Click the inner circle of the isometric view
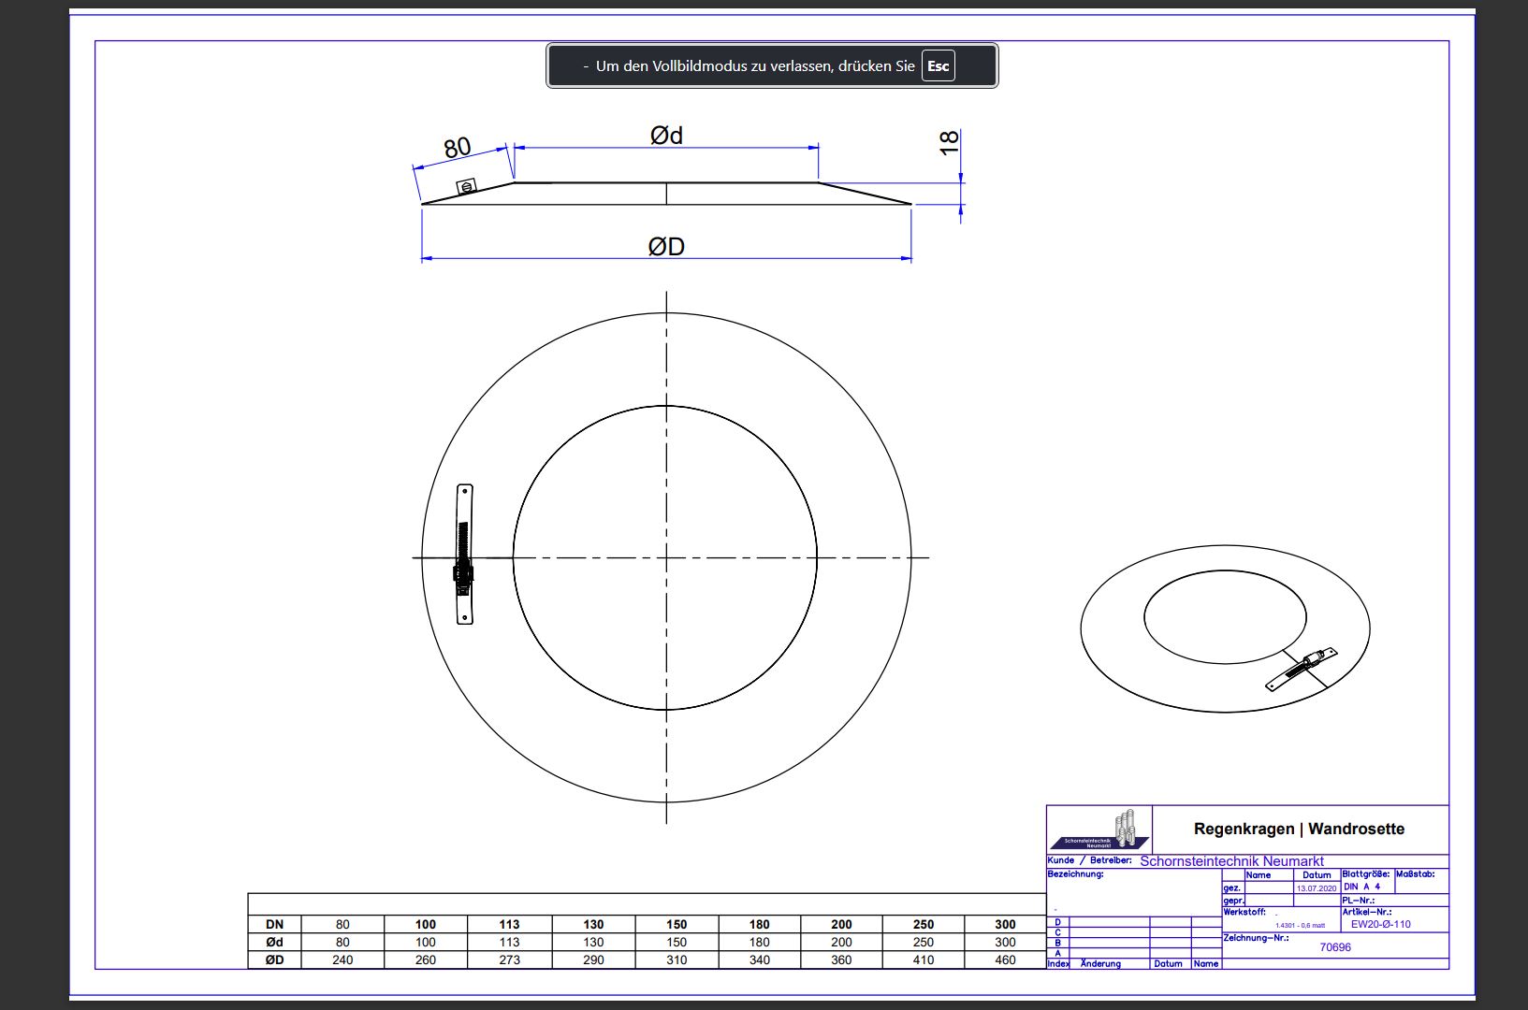 point(1225,617)
